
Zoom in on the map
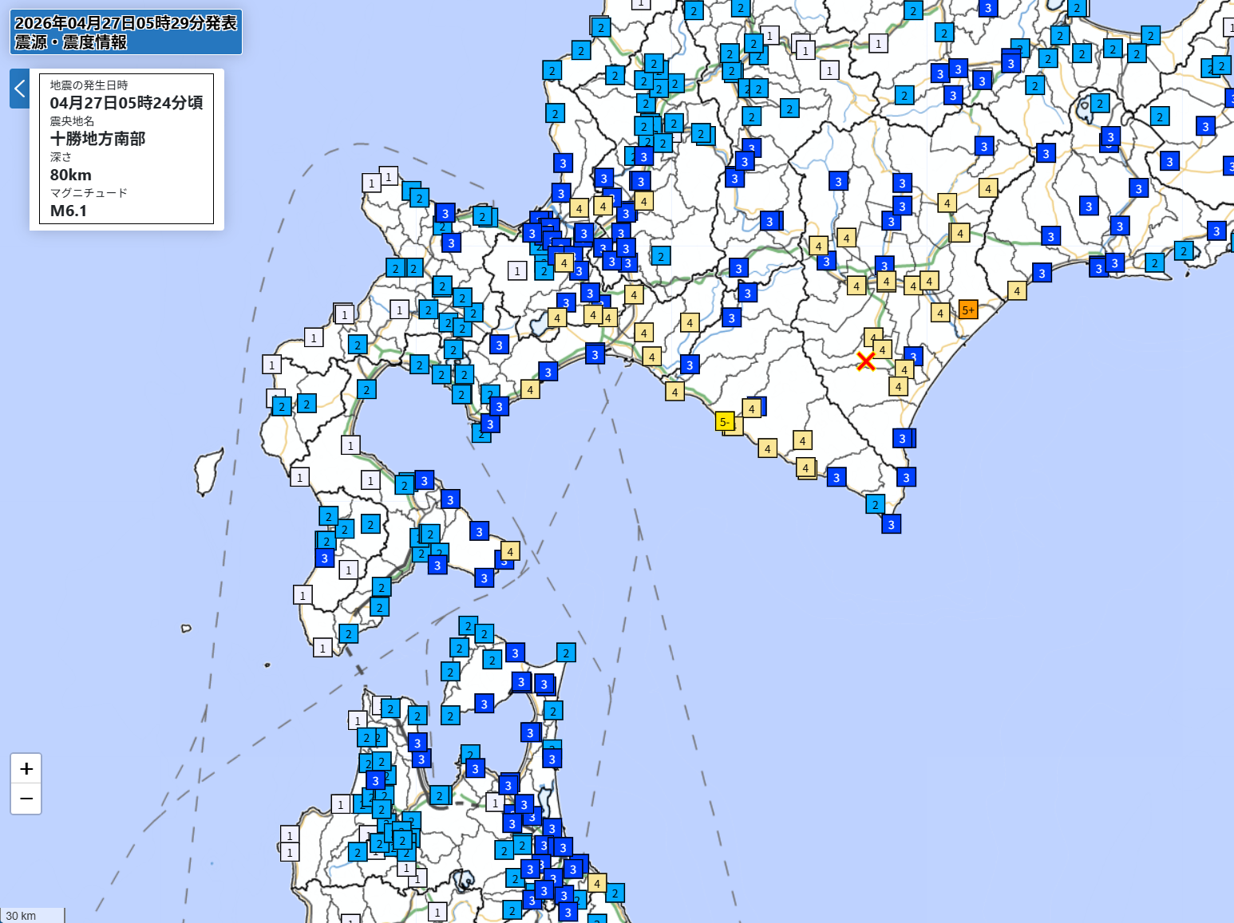point(26,768)
